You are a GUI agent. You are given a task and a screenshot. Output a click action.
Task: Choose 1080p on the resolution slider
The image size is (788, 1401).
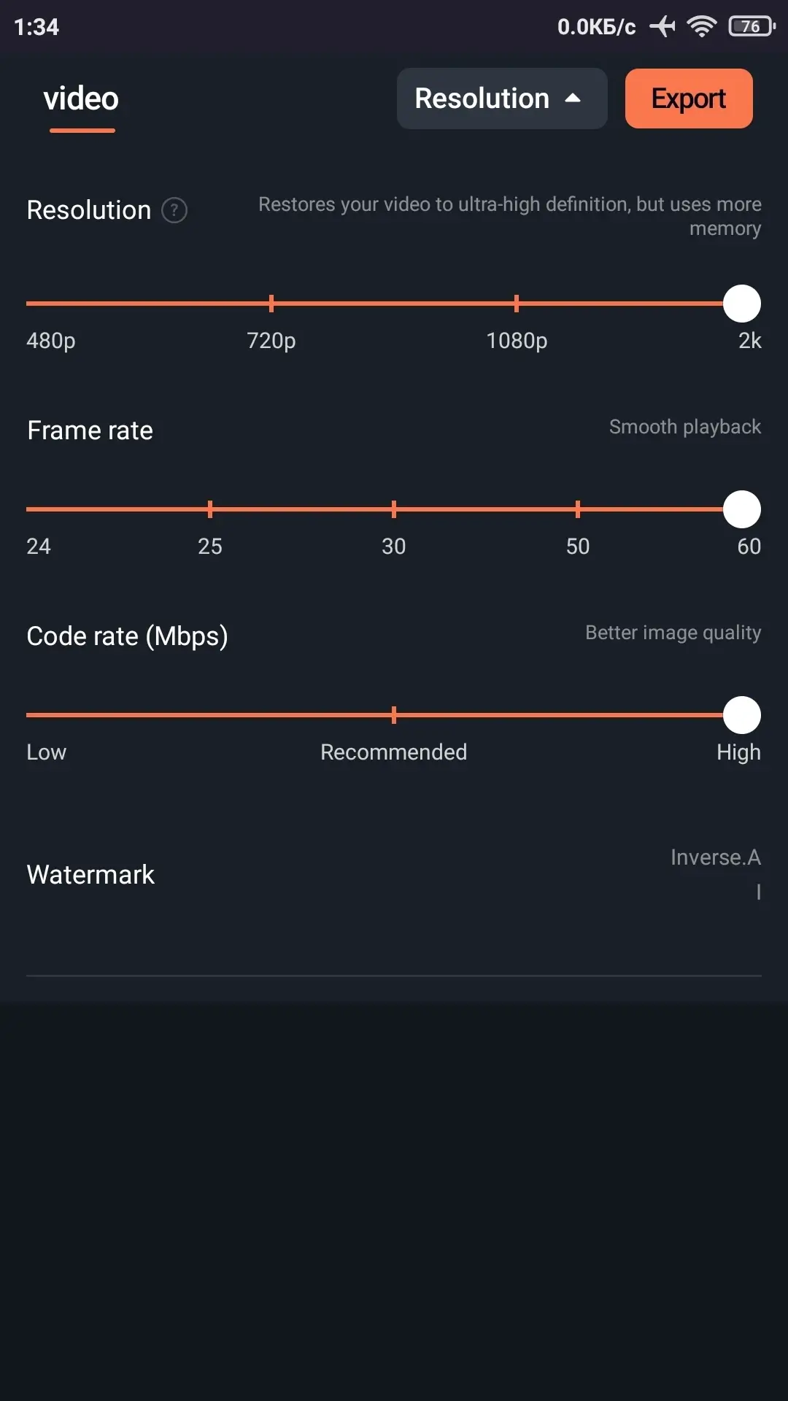coord(517,304)
